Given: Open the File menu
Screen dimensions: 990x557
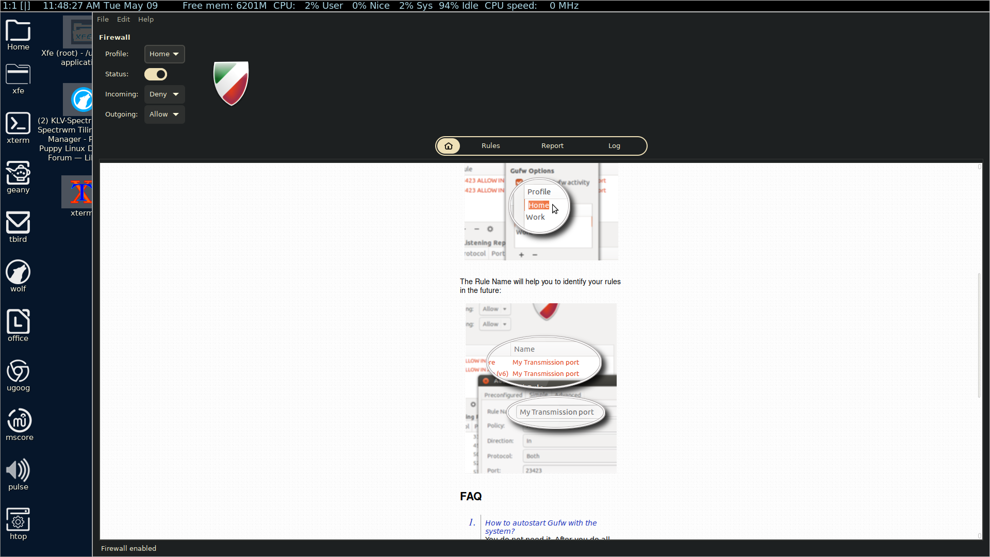Looking at the screenshot, I should point(103,19).
